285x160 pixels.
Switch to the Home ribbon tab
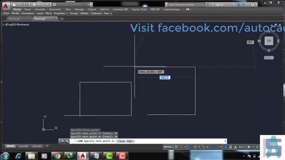(x=17, y=9)
